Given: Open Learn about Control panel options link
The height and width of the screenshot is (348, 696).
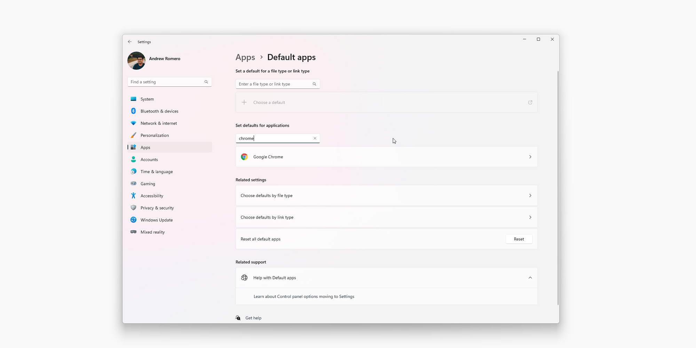Looking at the screenshot, I should [x=304, y=296].
